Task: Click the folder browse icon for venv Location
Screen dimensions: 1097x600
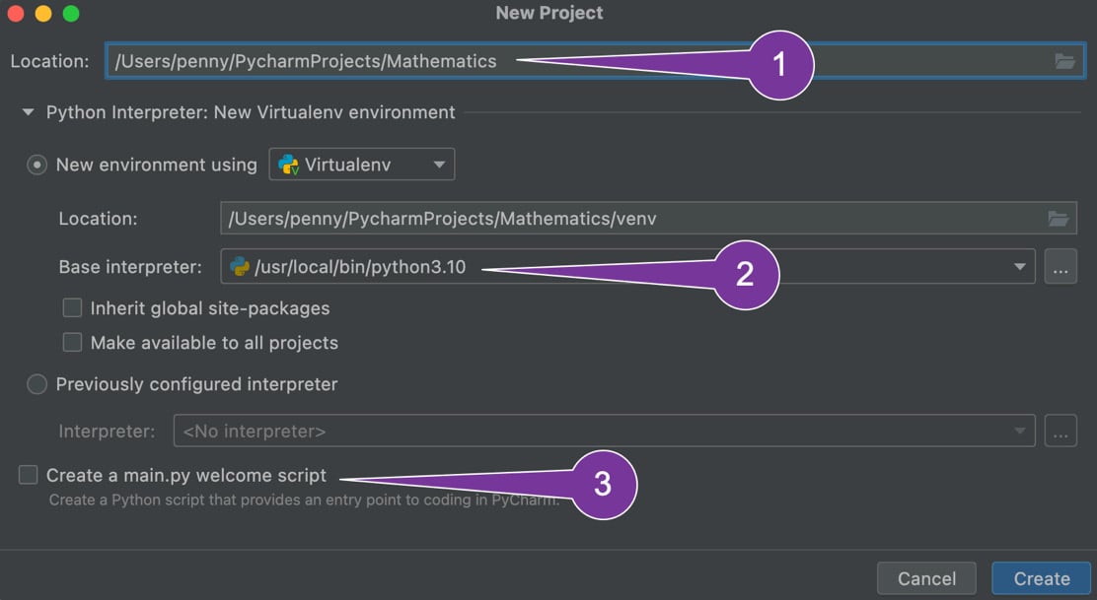Action: point(1058,219)
